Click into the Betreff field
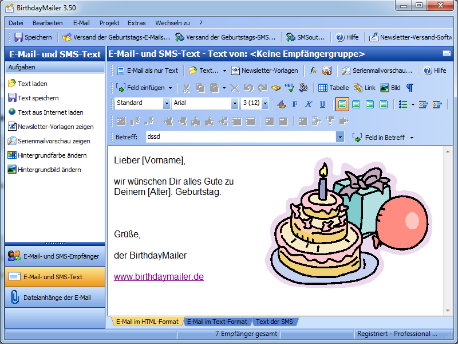458x344 pixels. point(241,136)
